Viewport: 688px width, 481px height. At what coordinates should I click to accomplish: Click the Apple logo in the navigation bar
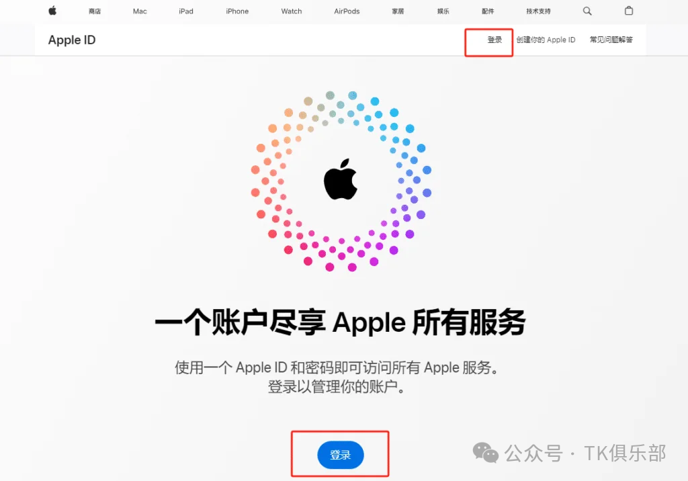click(x=52, y=11)
